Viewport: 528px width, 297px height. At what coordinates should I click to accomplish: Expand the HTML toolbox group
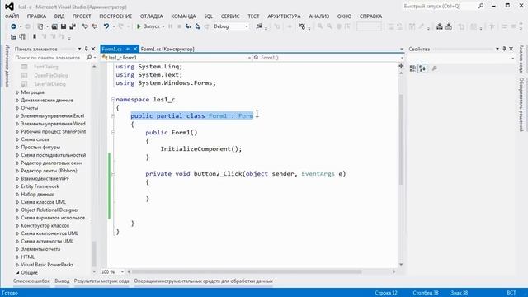(17, 257)
